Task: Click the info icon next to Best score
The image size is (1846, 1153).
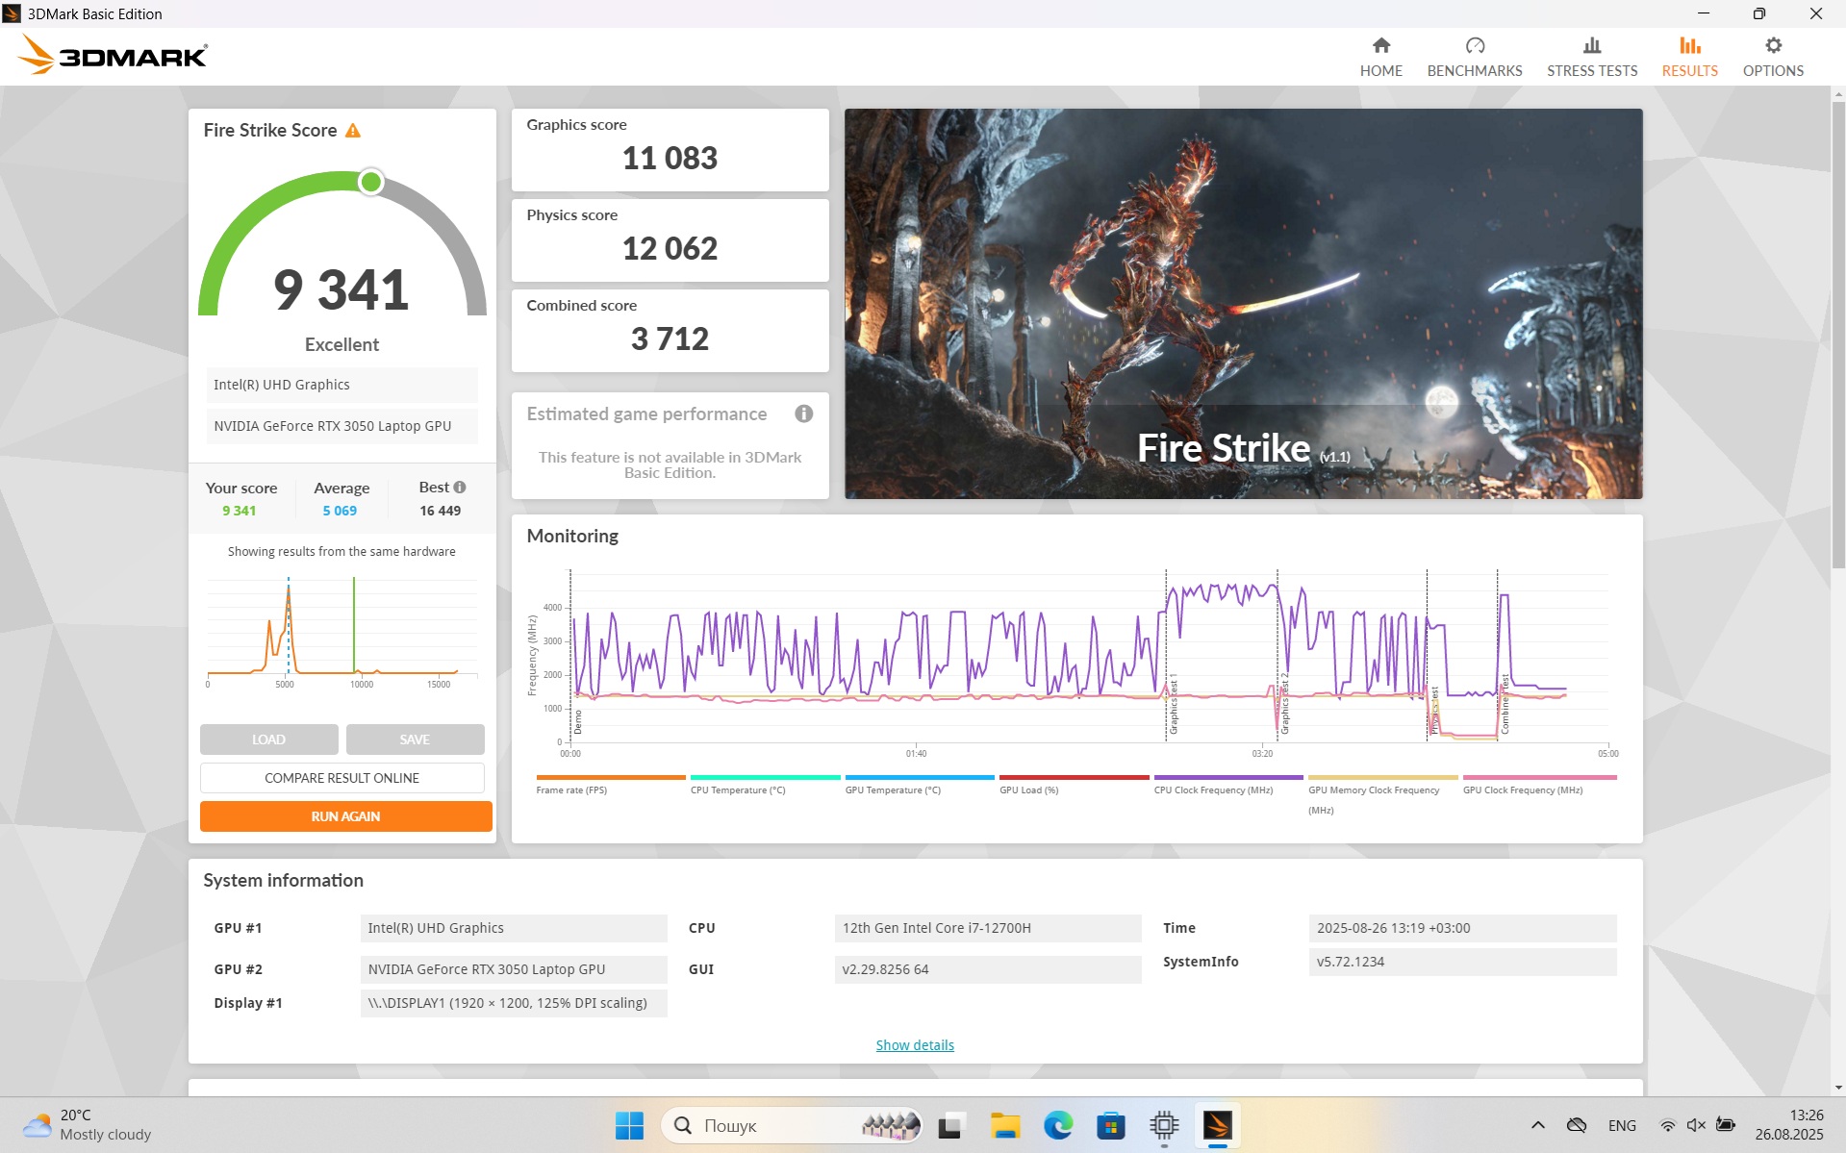Action: click(x=460, y=487)
